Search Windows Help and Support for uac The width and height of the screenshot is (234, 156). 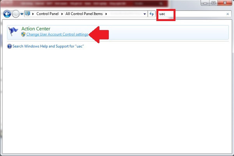pos(48,46)
